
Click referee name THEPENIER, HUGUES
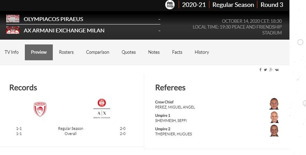(174, 134)
